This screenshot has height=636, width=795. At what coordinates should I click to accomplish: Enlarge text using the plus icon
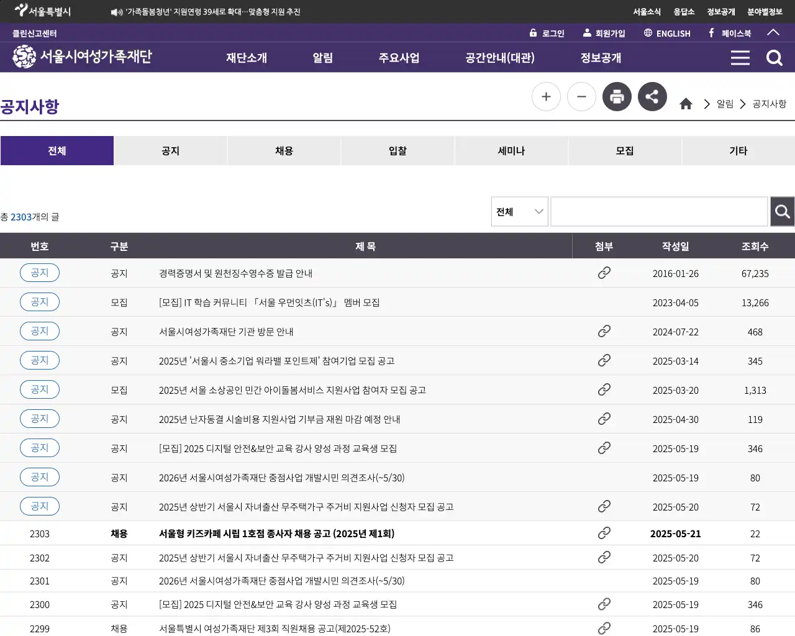[x=546, y=96]
